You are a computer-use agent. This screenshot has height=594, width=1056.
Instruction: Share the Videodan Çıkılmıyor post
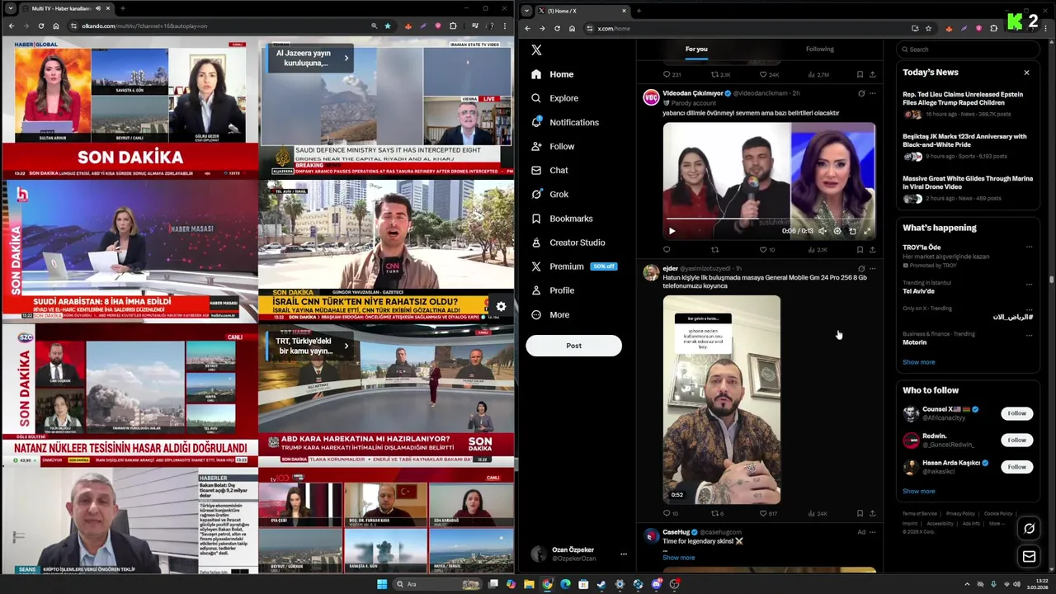(872, 249)
